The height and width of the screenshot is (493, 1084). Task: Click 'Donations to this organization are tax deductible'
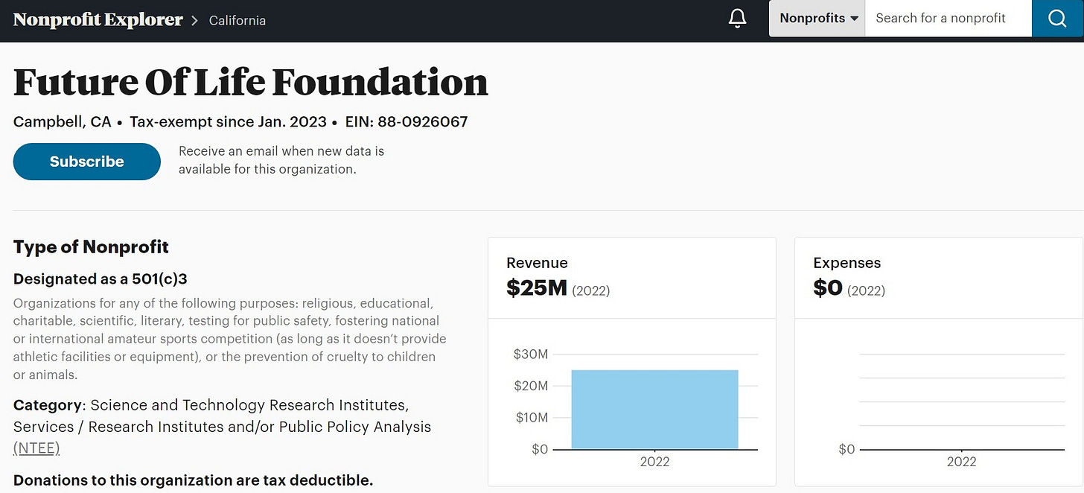coord(194,480)
